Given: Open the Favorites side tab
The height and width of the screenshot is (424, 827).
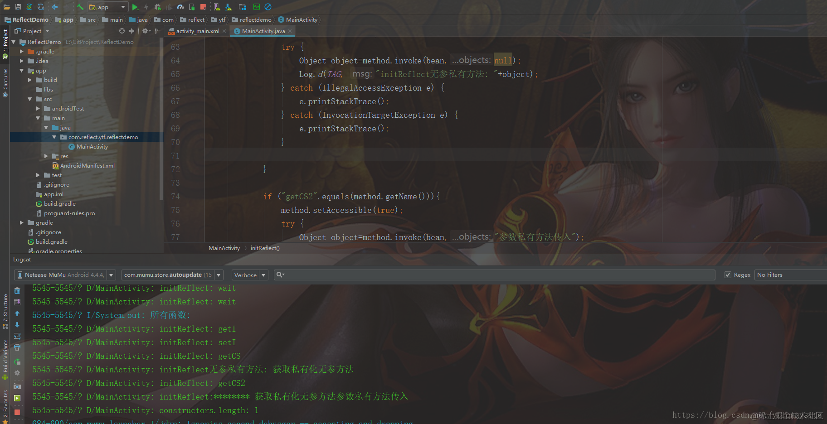Looking at the screenshot, I should point(5,406).
